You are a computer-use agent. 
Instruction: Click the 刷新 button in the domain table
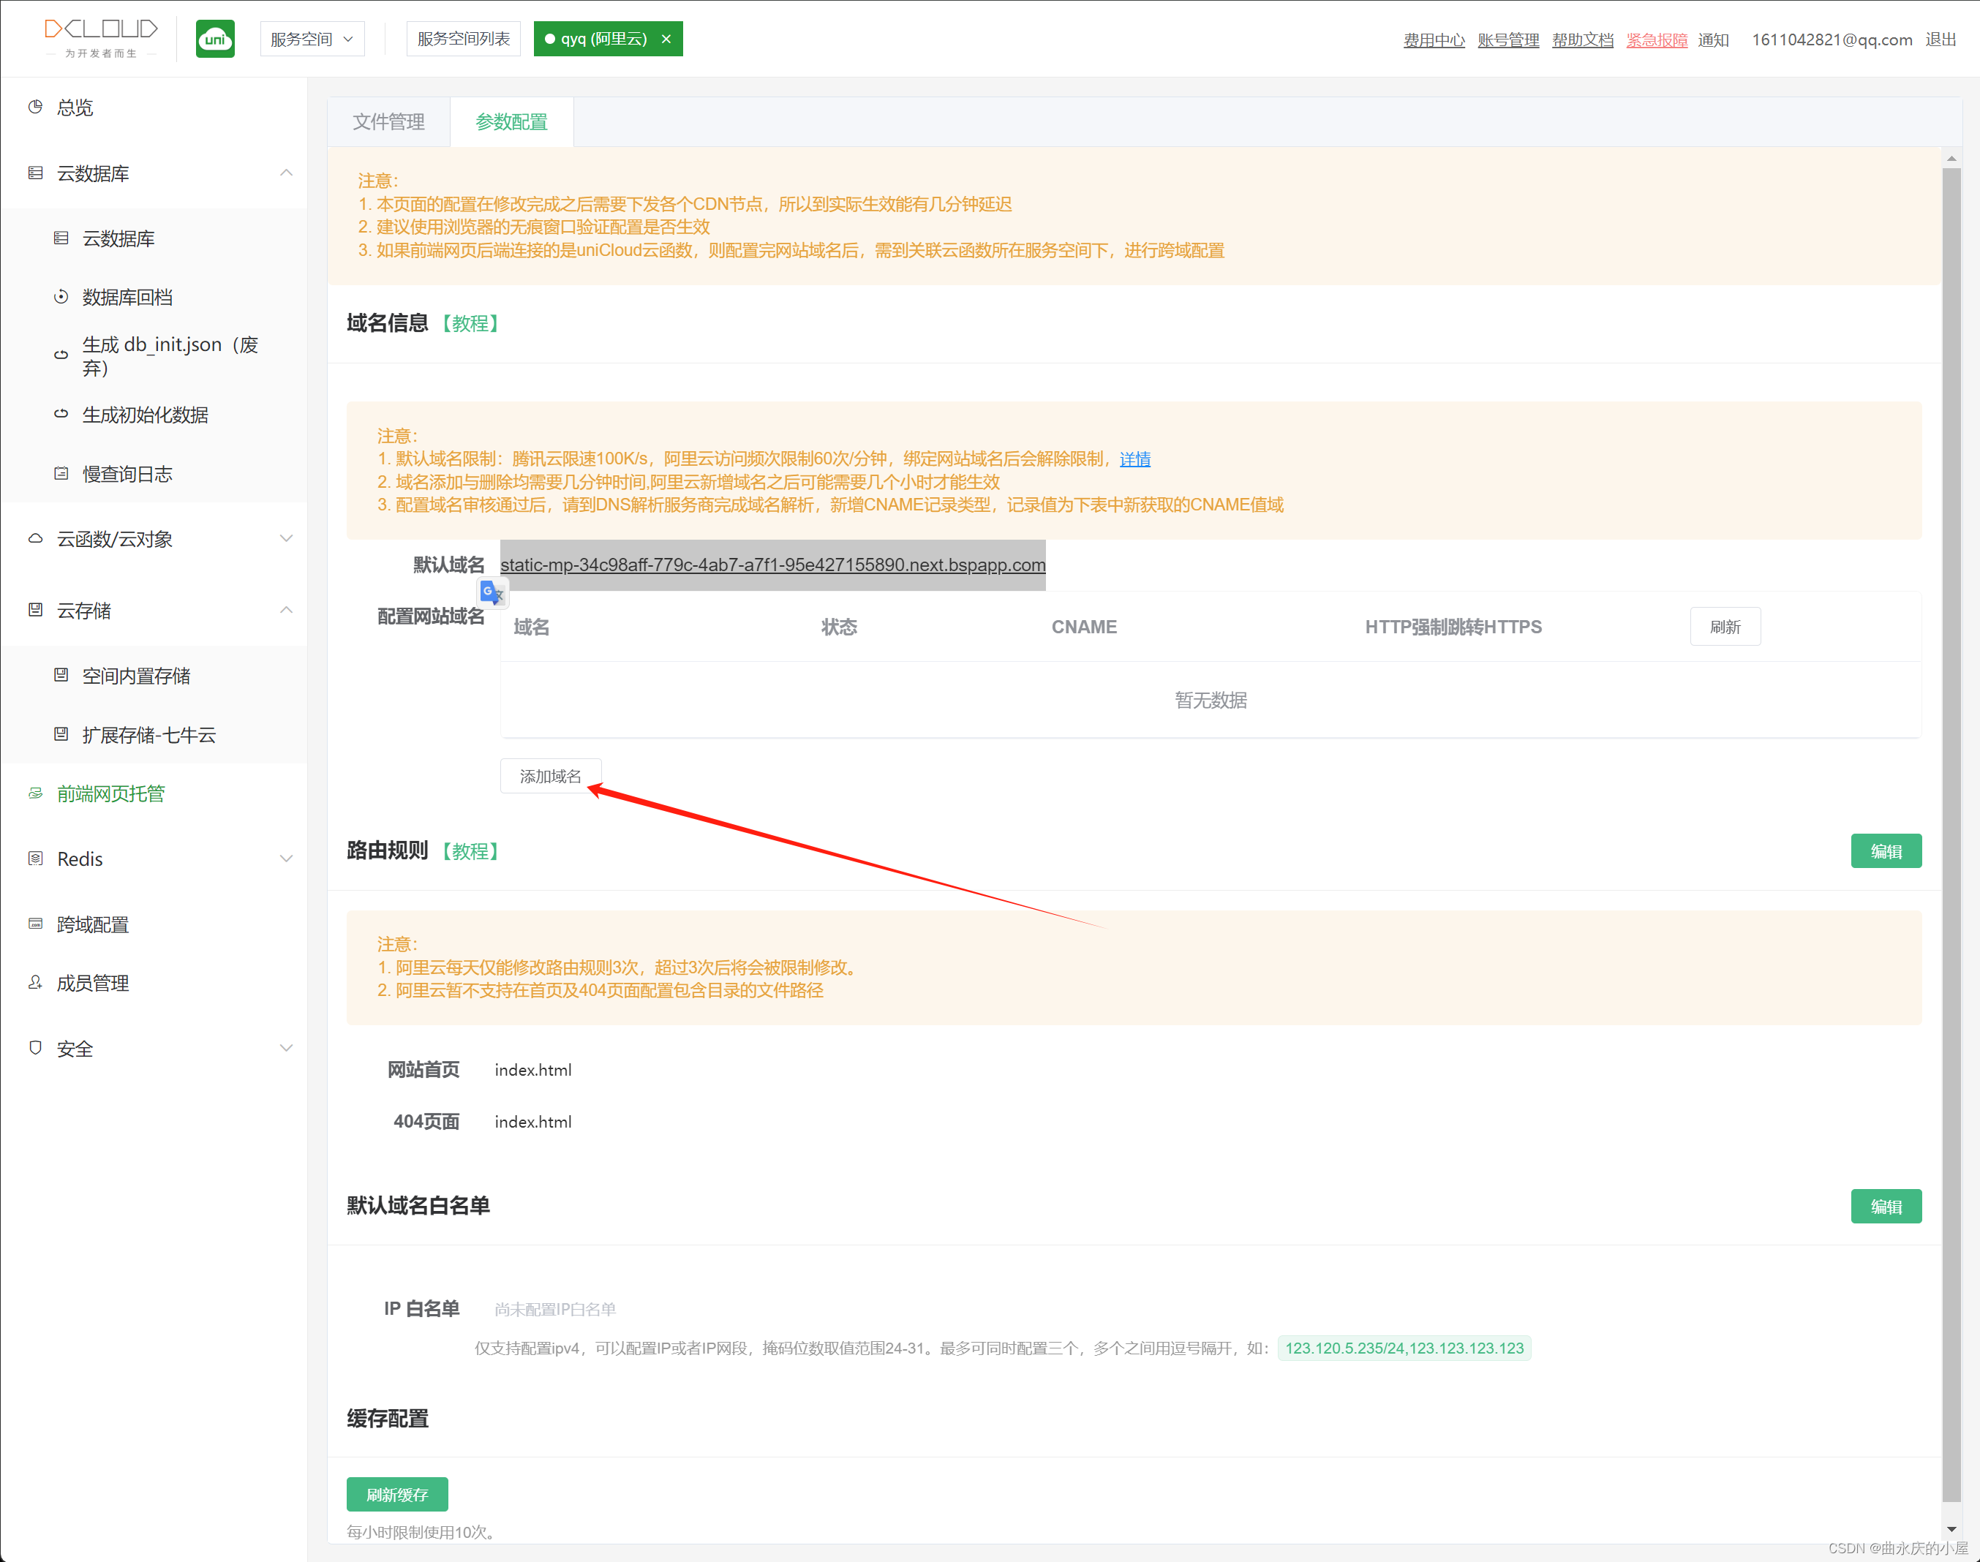click(x=1725, y=627)
